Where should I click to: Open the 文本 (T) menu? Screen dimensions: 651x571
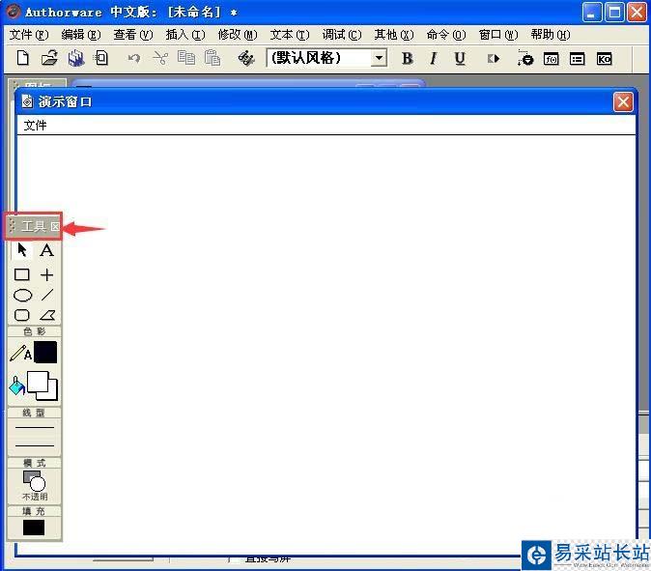pyautogui.click(x=290, y=35)
